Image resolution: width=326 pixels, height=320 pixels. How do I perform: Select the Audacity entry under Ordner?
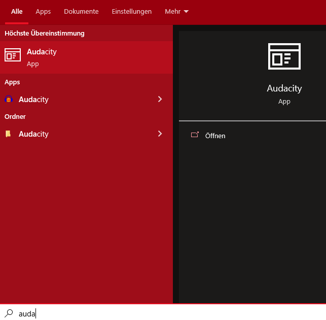point(86,134)
